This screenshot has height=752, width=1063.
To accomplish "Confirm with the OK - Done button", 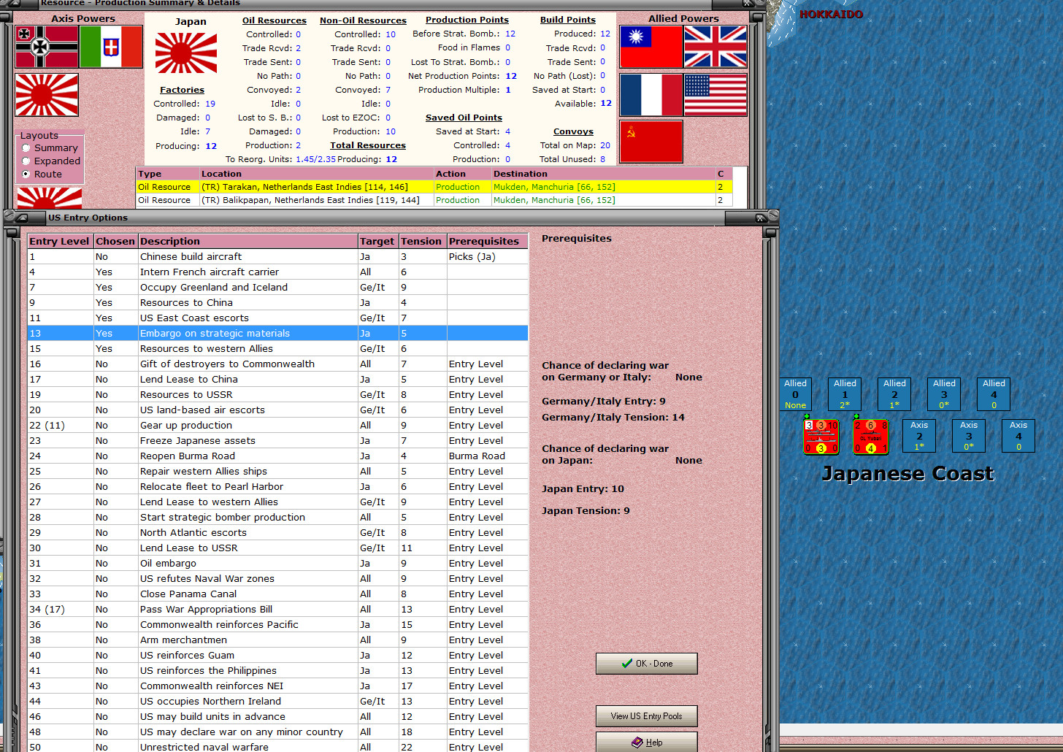I will click(647, 664).
